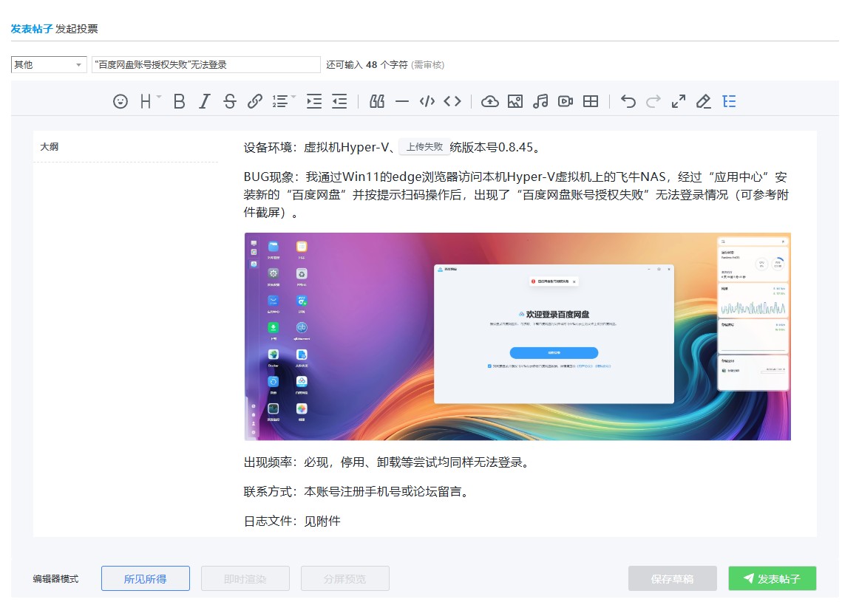859x602 pixels.
Task: Click the paragraph starting with BUG现象
Action: pos(516,195)
